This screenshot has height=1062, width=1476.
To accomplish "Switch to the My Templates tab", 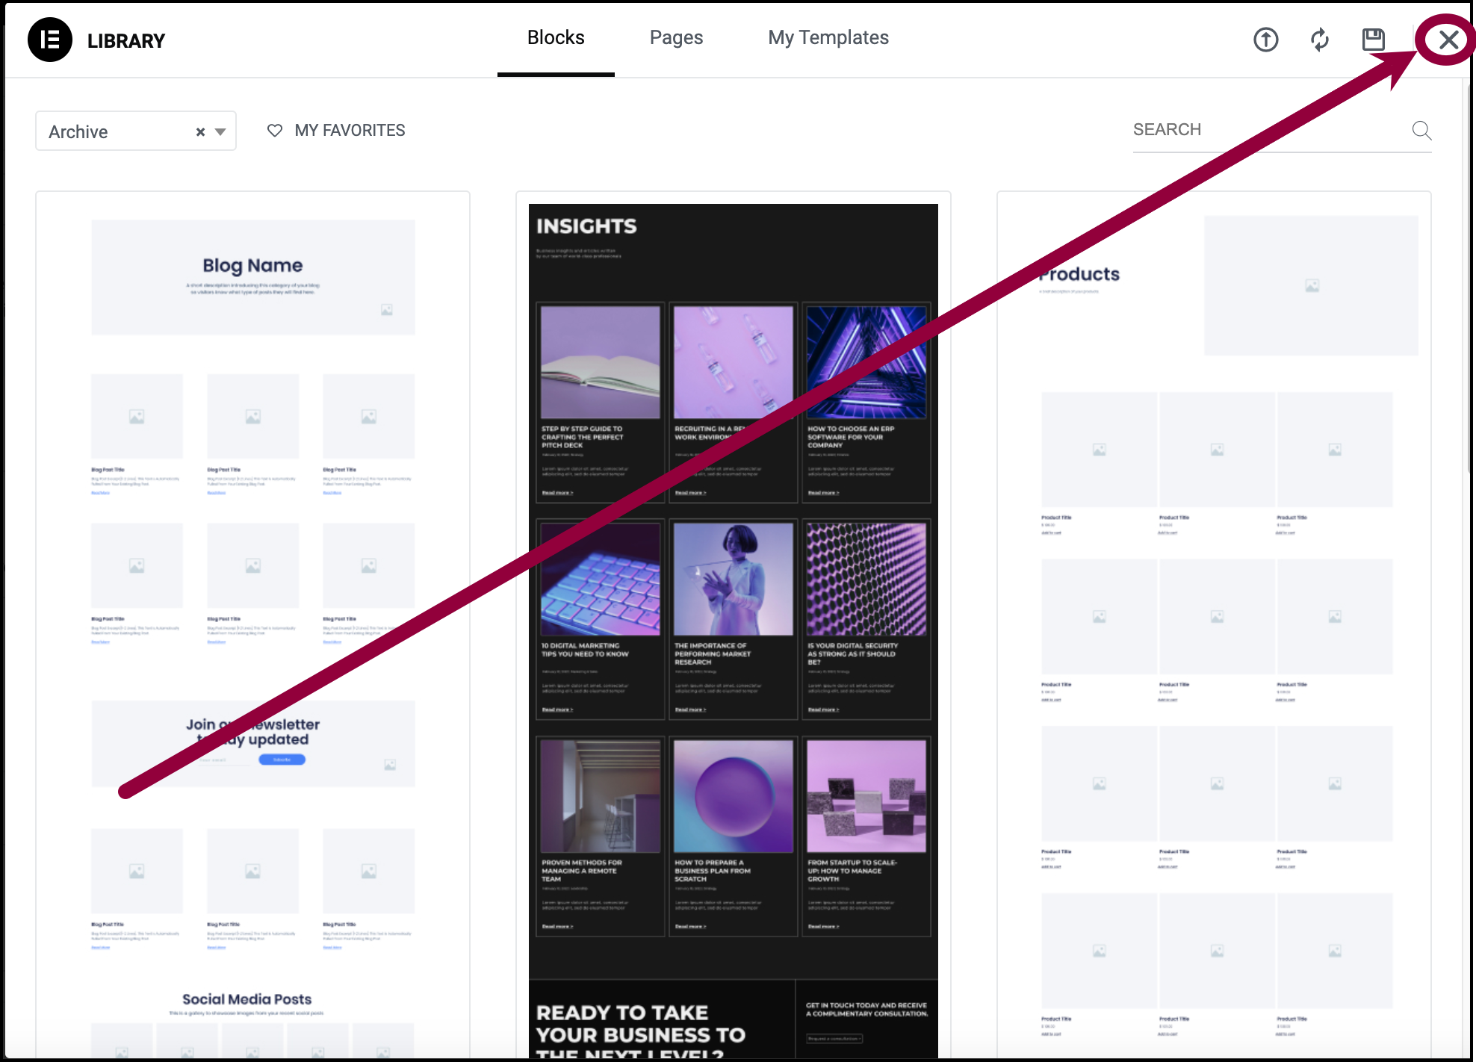I will (x=828, y=38).
